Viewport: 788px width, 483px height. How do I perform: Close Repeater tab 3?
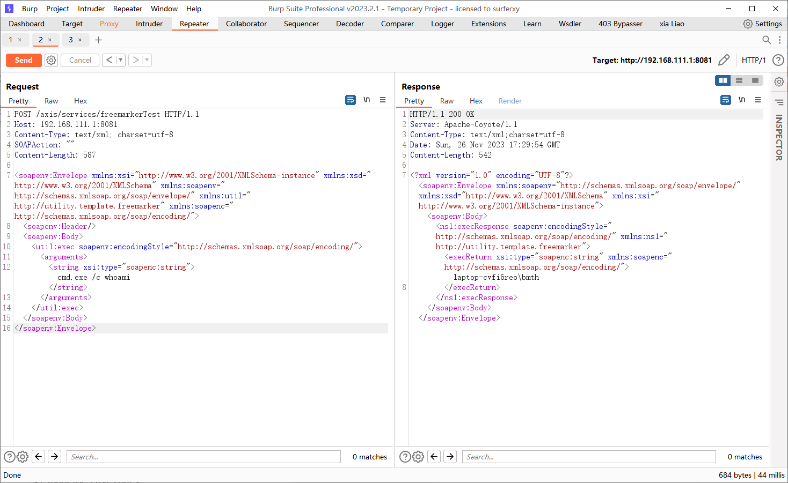(x=80, y=40)
